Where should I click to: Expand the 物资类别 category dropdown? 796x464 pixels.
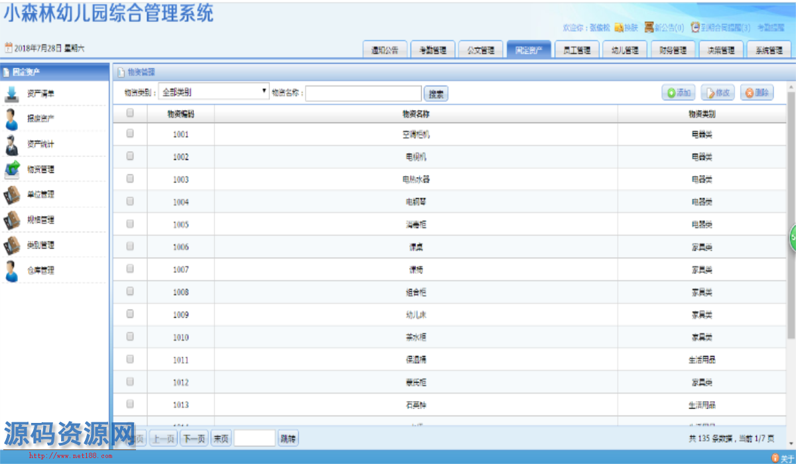(x=214, y=93)
